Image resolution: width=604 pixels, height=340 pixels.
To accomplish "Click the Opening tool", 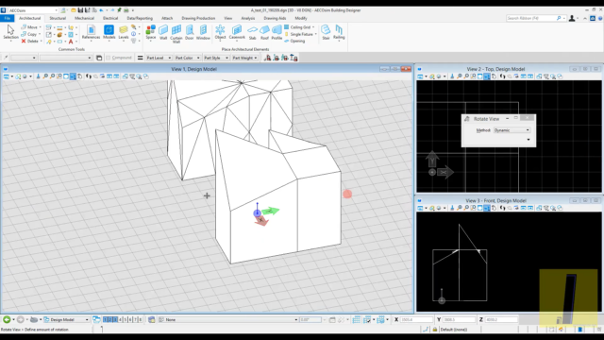I will pyautogui.click(x=294, y=41).
